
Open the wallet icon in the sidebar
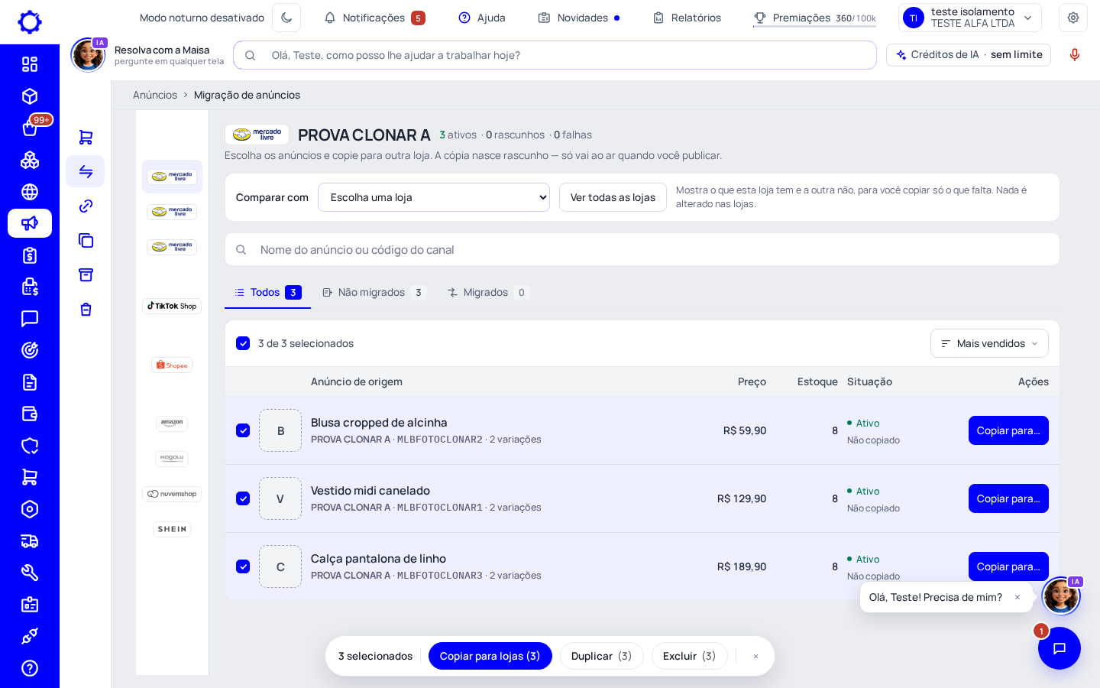(30, 414)
